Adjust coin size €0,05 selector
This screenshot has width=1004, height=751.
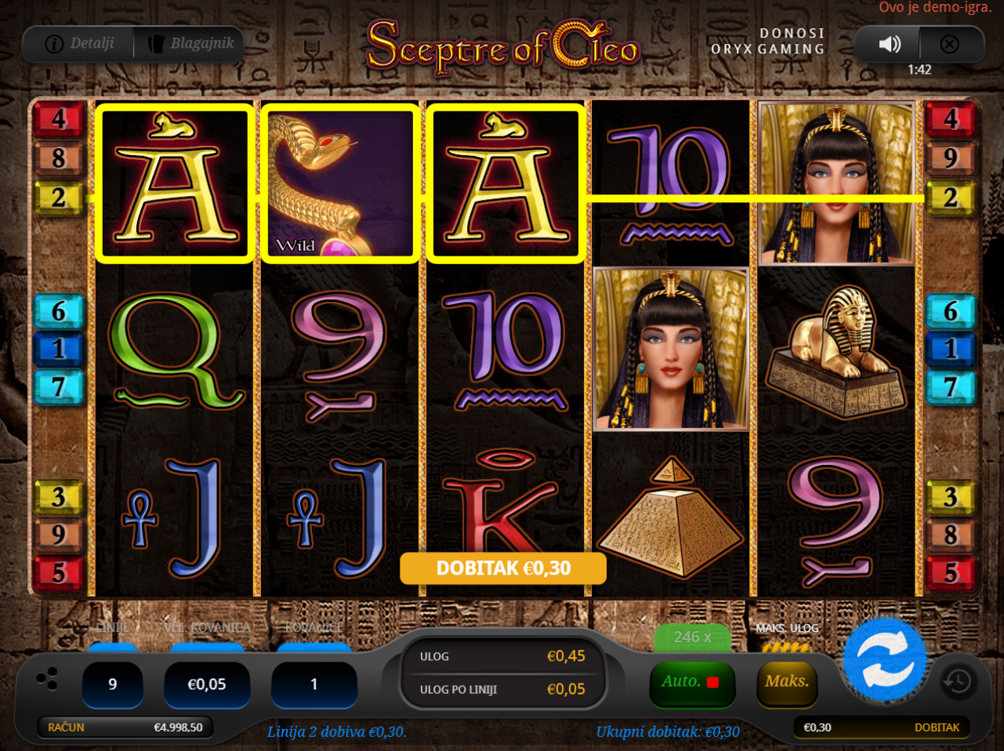(207, 684)
